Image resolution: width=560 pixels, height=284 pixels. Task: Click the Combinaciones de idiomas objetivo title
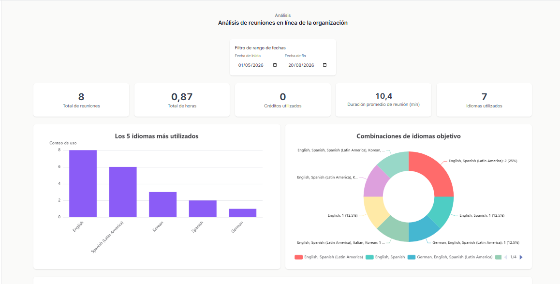(409, 136)
